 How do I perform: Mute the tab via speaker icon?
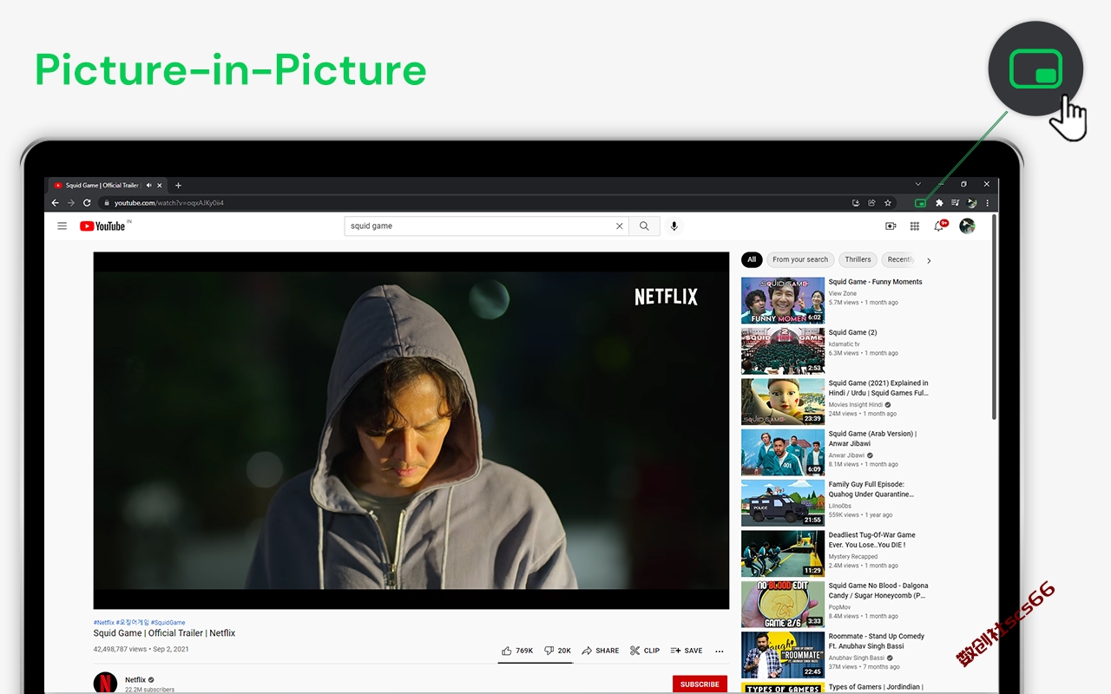(x=149, y=185)
